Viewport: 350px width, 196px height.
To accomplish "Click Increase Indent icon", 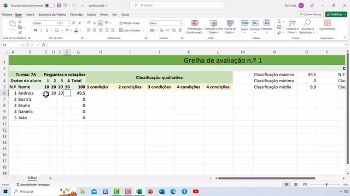I will 113,30.
